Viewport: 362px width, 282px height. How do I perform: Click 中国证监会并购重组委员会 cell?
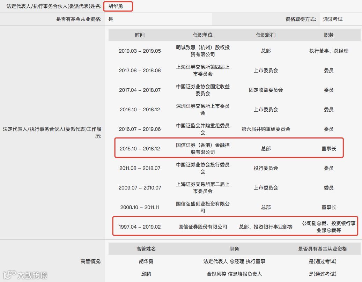(203, 129)
